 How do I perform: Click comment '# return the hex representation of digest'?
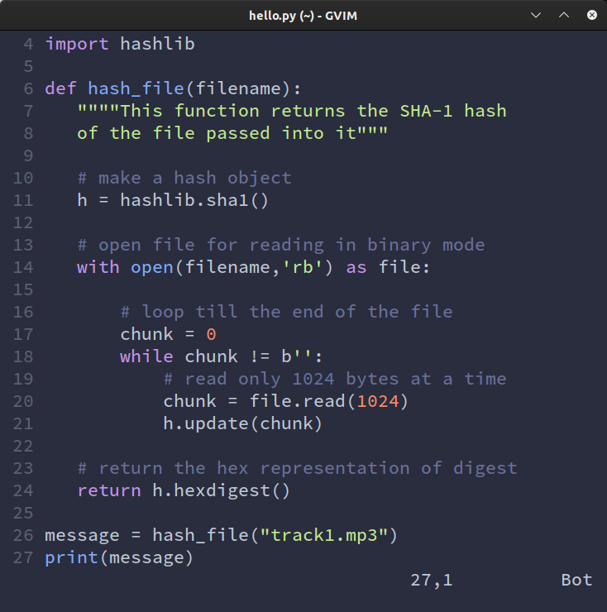click(298, 468)
